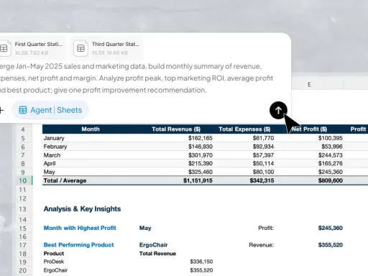Select January revenue $162,165

click(x=201, y=138)
